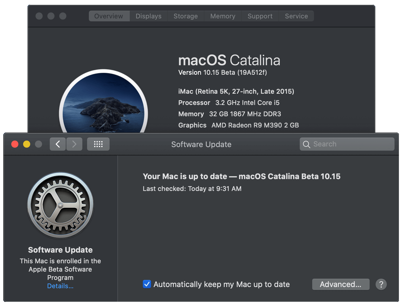Select the Memory tab
Image resolution: width=404 pixels, height=306 pixels.
tap(223, 16)
